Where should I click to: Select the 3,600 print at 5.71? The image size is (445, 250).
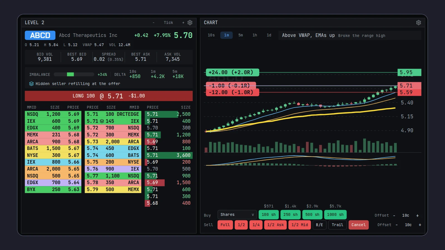coord(169,155)
